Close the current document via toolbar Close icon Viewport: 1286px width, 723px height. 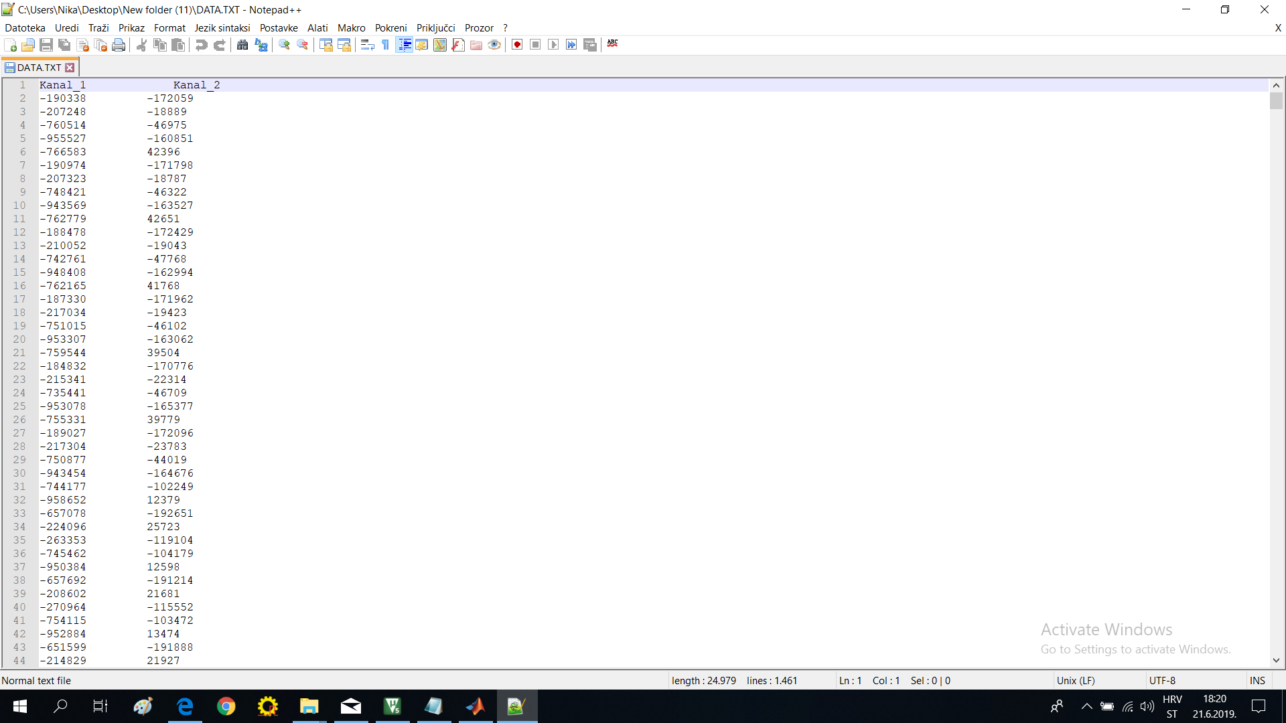pyautogui.click(x=83, y=45)
